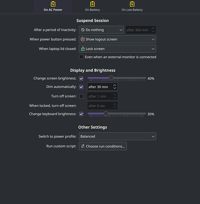Open the Switch to power profile dropdown
Viewport: 200px width, 204px height.
[x=117, y=137]
